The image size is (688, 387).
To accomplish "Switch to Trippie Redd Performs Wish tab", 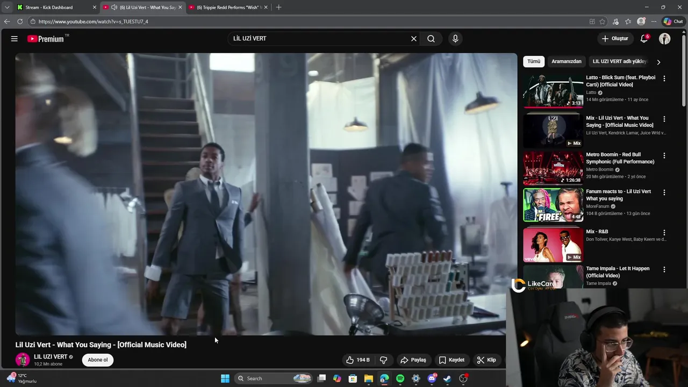I will coord(229,8).
